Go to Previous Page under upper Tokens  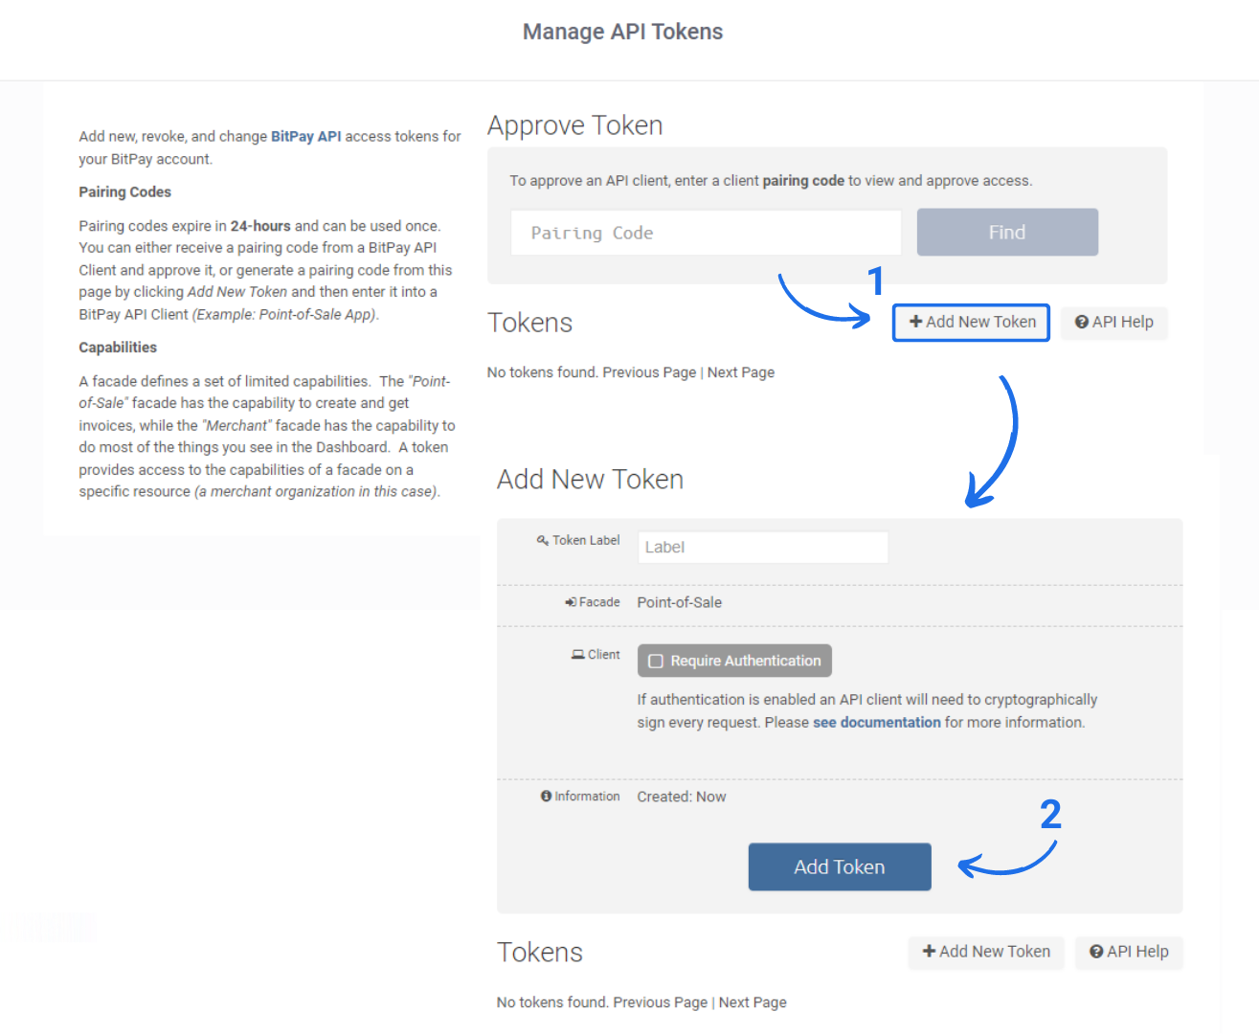[649, 372]
